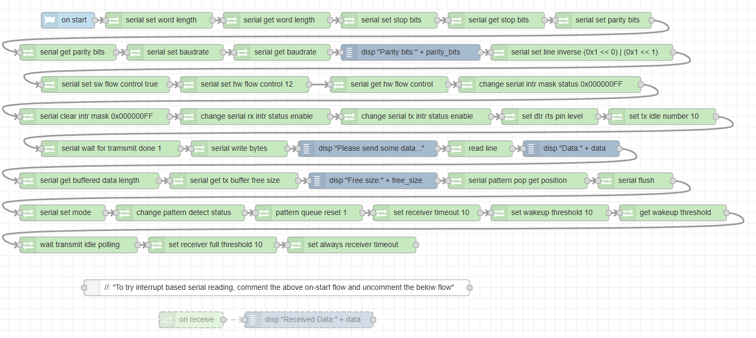Click the display icon on disp "Free size:" node
The width and height of the screenshot is (756, 338).
(317, 181)
